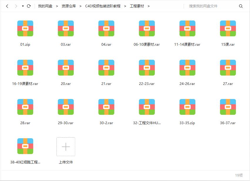Viewport: 250px width, 181px height.
Task: Select the 28.rar archive icon
Action: (25, 107)
